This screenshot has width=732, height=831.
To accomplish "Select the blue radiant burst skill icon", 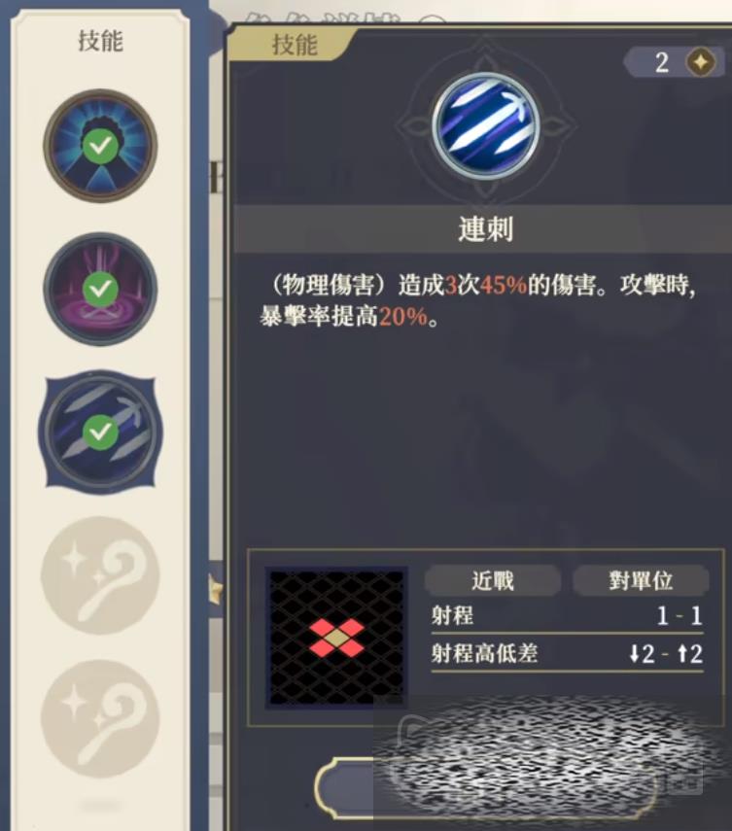I will pyautogui.click(x=100, y=146).
